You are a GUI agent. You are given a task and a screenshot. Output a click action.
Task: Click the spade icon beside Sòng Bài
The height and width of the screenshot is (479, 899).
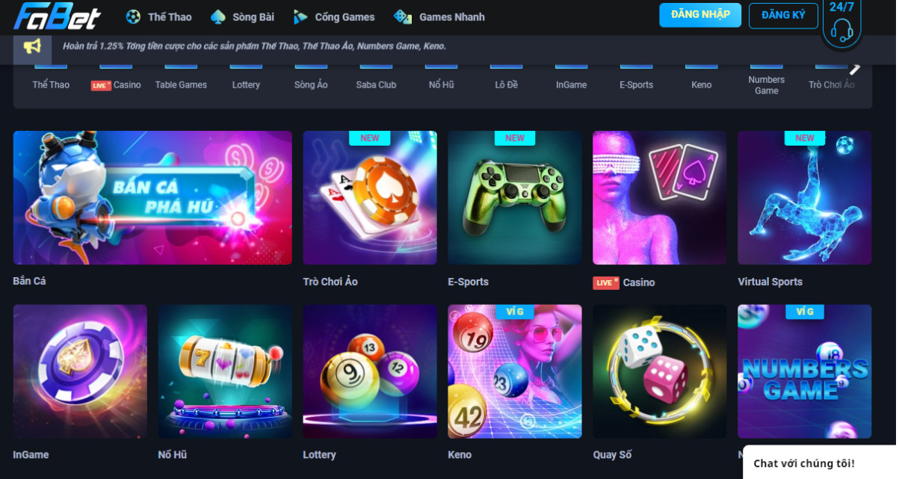[218, 16]
